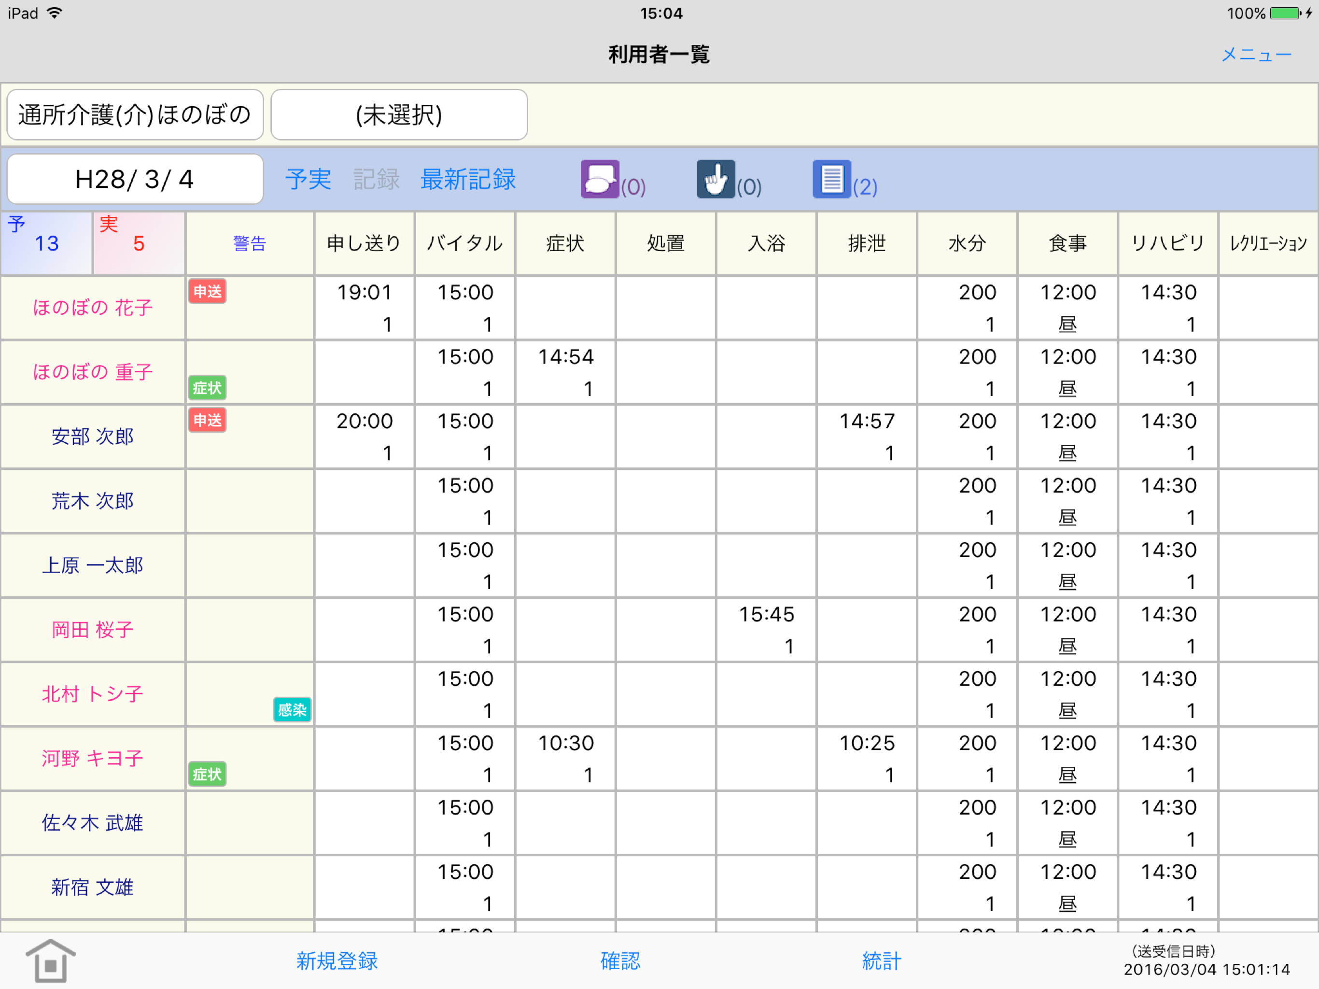Tap the 水分 column header
The height and width of the screenshot is (989, 1319).
click(x=967, y=243)
